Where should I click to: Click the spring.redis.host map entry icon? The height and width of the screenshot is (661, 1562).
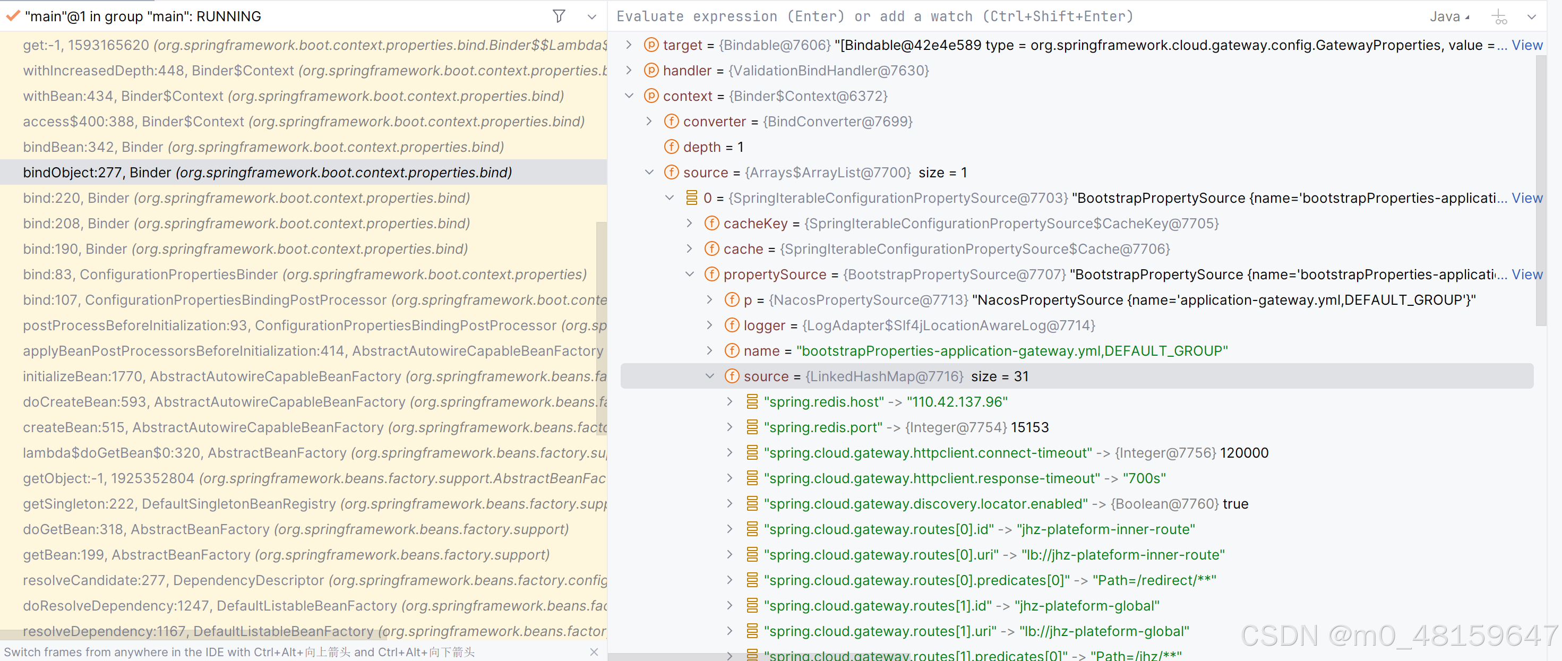click(752, 401)
